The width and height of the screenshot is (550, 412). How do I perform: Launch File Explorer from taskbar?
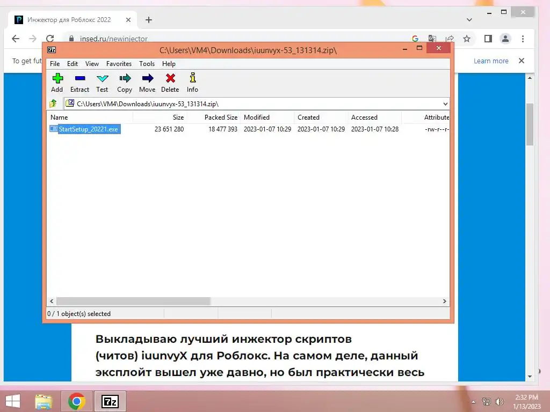click(44, 401)
